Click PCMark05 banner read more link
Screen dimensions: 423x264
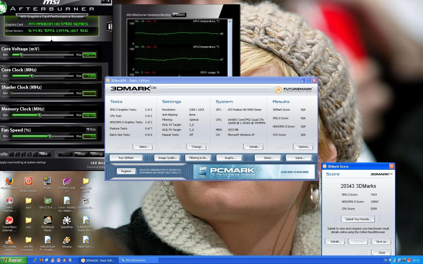pos(295,172)
